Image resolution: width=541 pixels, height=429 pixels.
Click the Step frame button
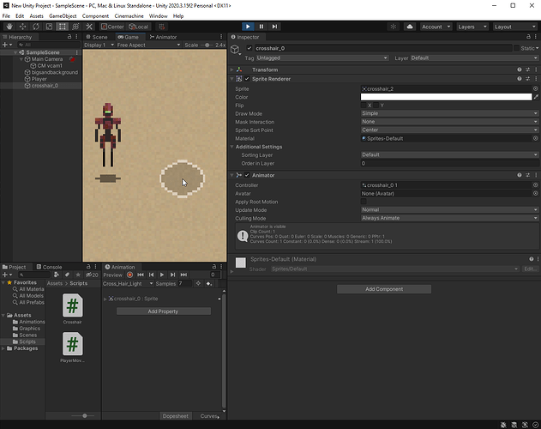274,27
